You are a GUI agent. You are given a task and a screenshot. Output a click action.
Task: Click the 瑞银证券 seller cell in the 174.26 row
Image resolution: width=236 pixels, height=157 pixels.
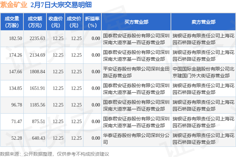coord(203,56)
